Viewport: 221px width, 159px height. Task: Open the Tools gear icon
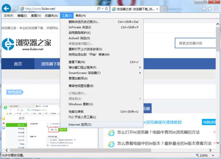point(216,9)
